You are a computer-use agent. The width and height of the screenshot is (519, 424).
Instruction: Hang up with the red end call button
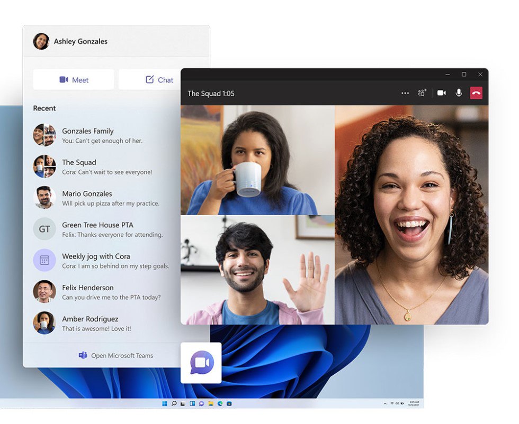[x=476, y=93]
